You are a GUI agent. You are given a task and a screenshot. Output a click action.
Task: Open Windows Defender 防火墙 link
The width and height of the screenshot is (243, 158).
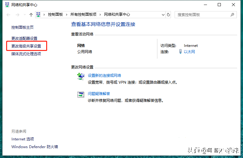(35, 147)
